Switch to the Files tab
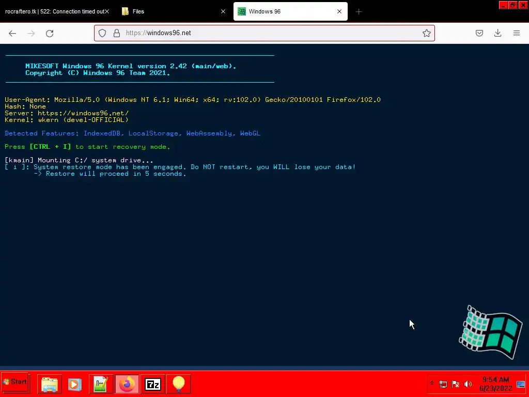This screenshot has height=397, width=529. (x=174, y=11)
